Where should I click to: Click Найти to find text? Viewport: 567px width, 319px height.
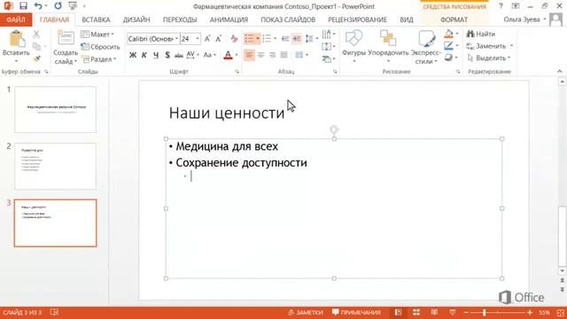pos(480,34)
